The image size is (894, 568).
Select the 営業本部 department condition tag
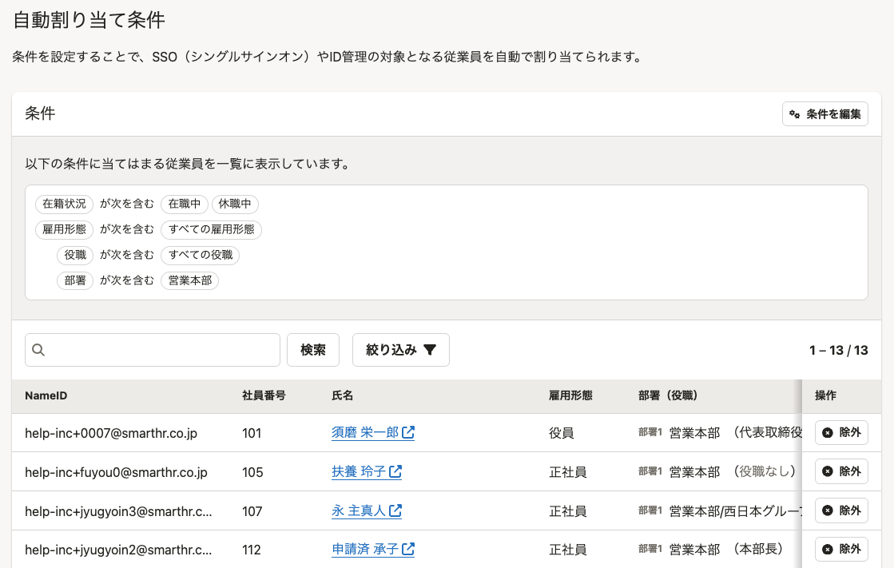point(189,280)
